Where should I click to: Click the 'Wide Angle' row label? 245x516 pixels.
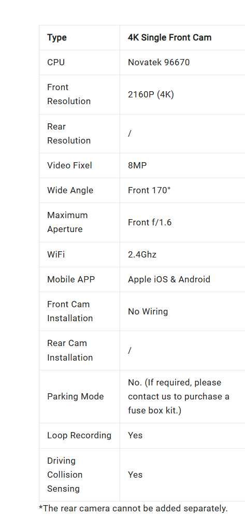click(70, 190)
